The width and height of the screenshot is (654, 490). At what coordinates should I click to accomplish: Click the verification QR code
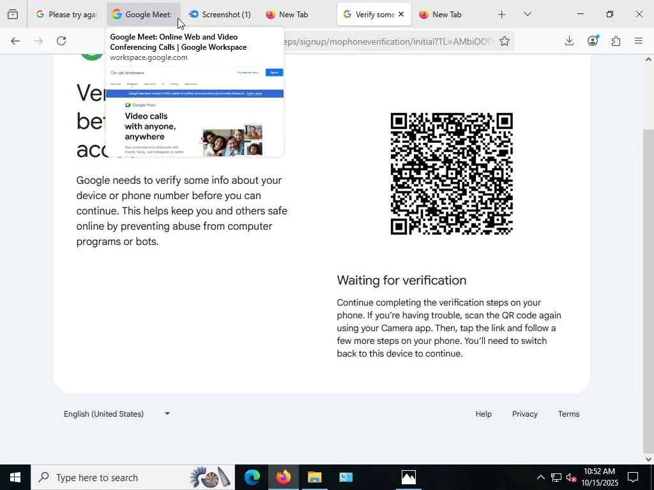coord(452,174)
